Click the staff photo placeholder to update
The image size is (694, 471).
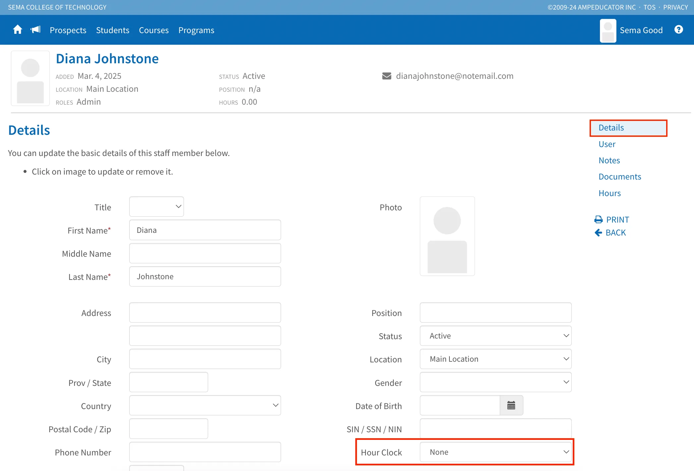(x=447, y=236)
